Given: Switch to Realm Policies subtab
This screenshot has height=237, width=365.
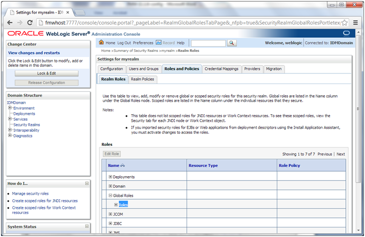Looking at the screenshot, I should (143, 79).
